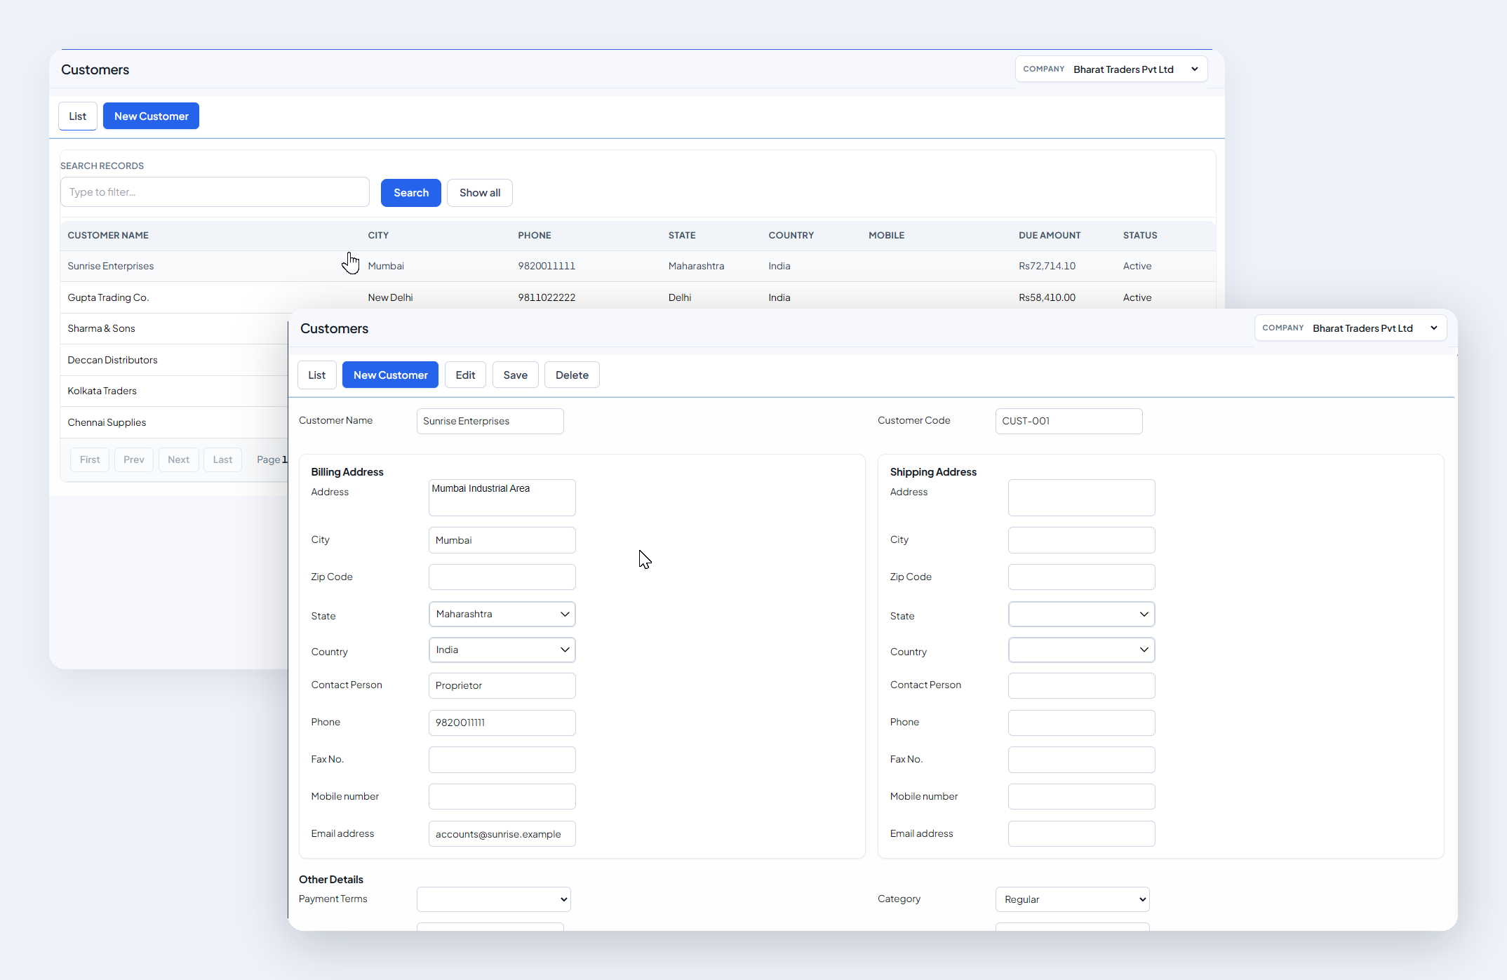Expand Billing Address Country dropdown showing India

tap(502, 650)
